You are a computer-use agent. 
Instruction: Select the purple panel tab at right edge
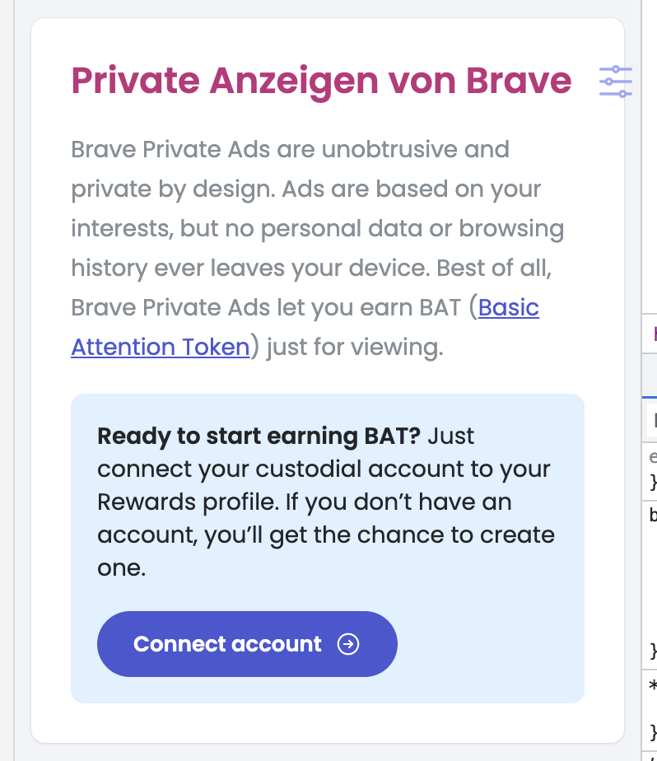click(x=650, y=334)
